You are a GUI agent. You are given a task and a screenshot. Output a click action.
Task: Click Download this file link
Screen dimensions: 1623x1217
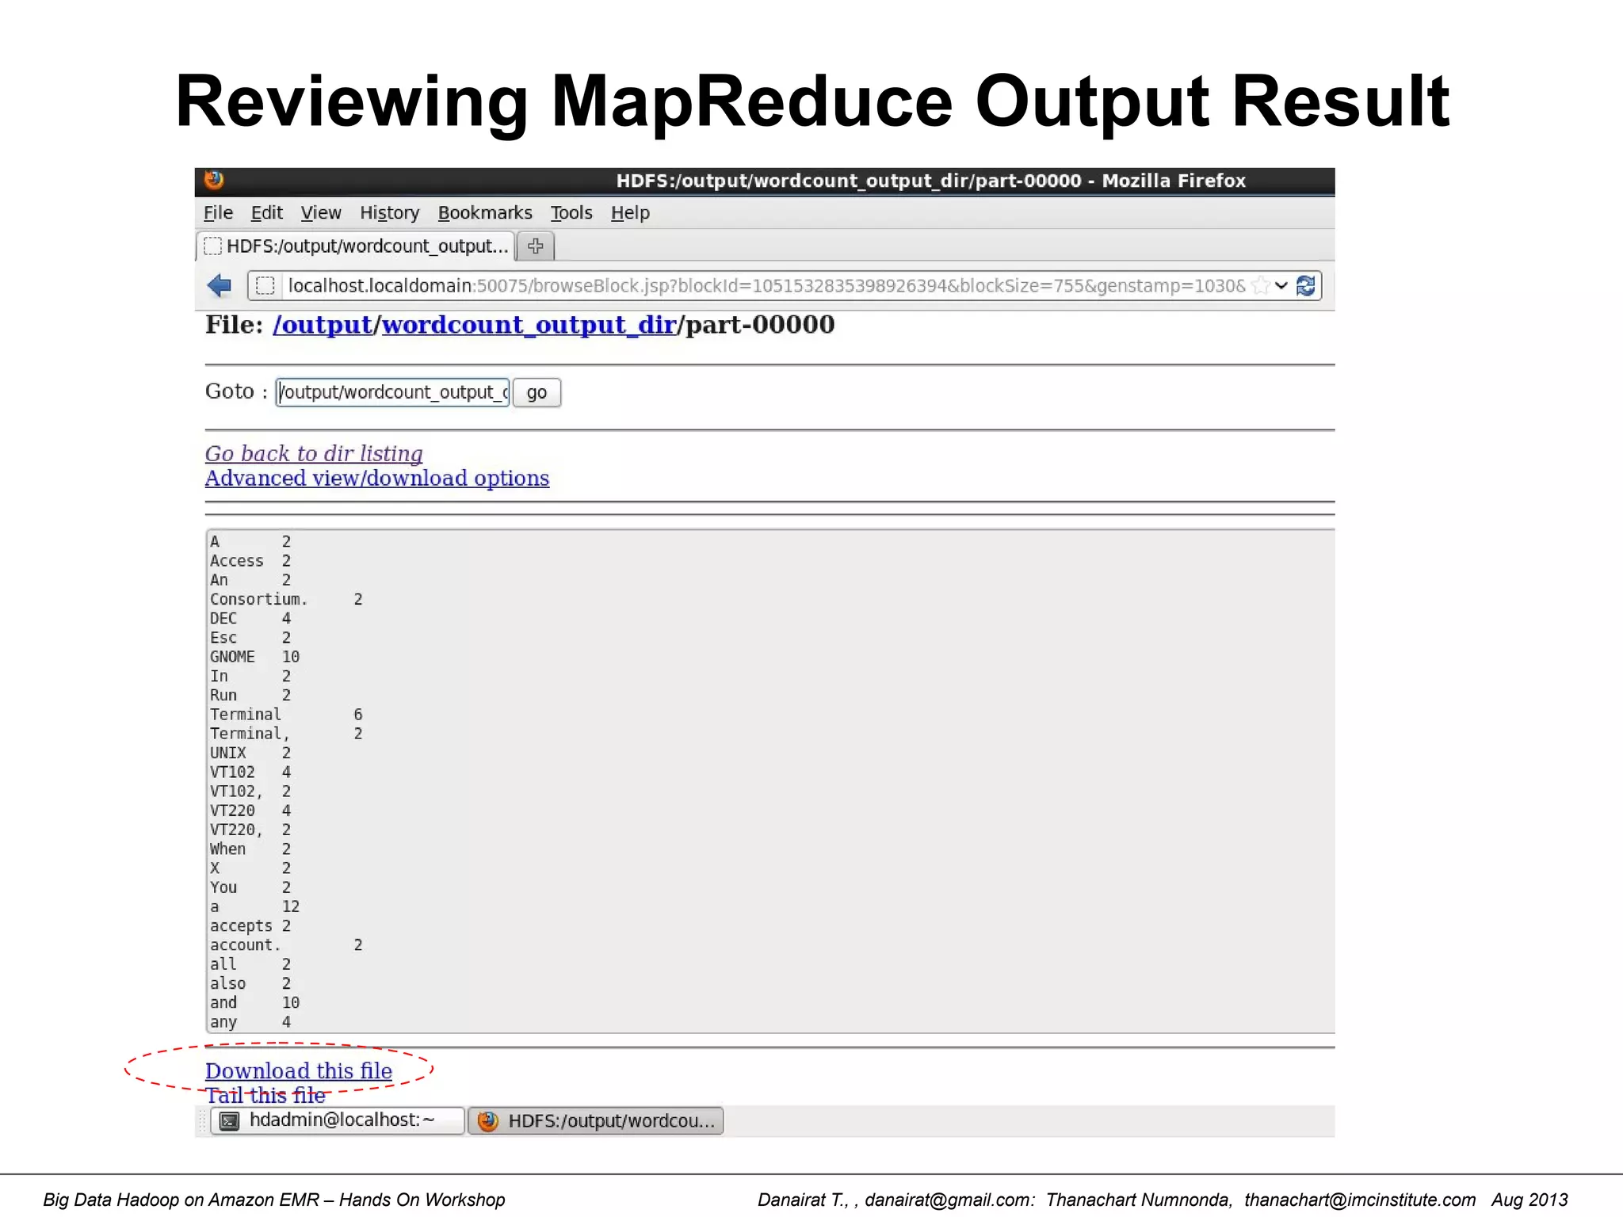click(299, 1071)
